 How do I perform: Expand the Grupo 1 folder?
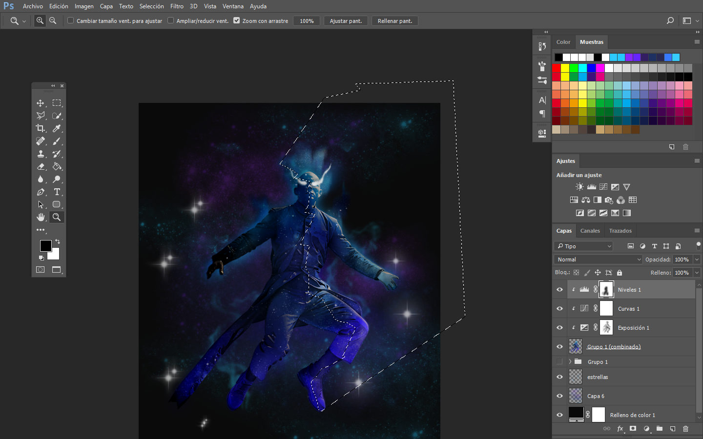(x=570, y=362)
